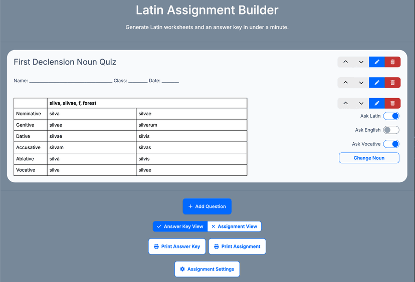Move the Name/Class/Date row up

coord(345,83)
